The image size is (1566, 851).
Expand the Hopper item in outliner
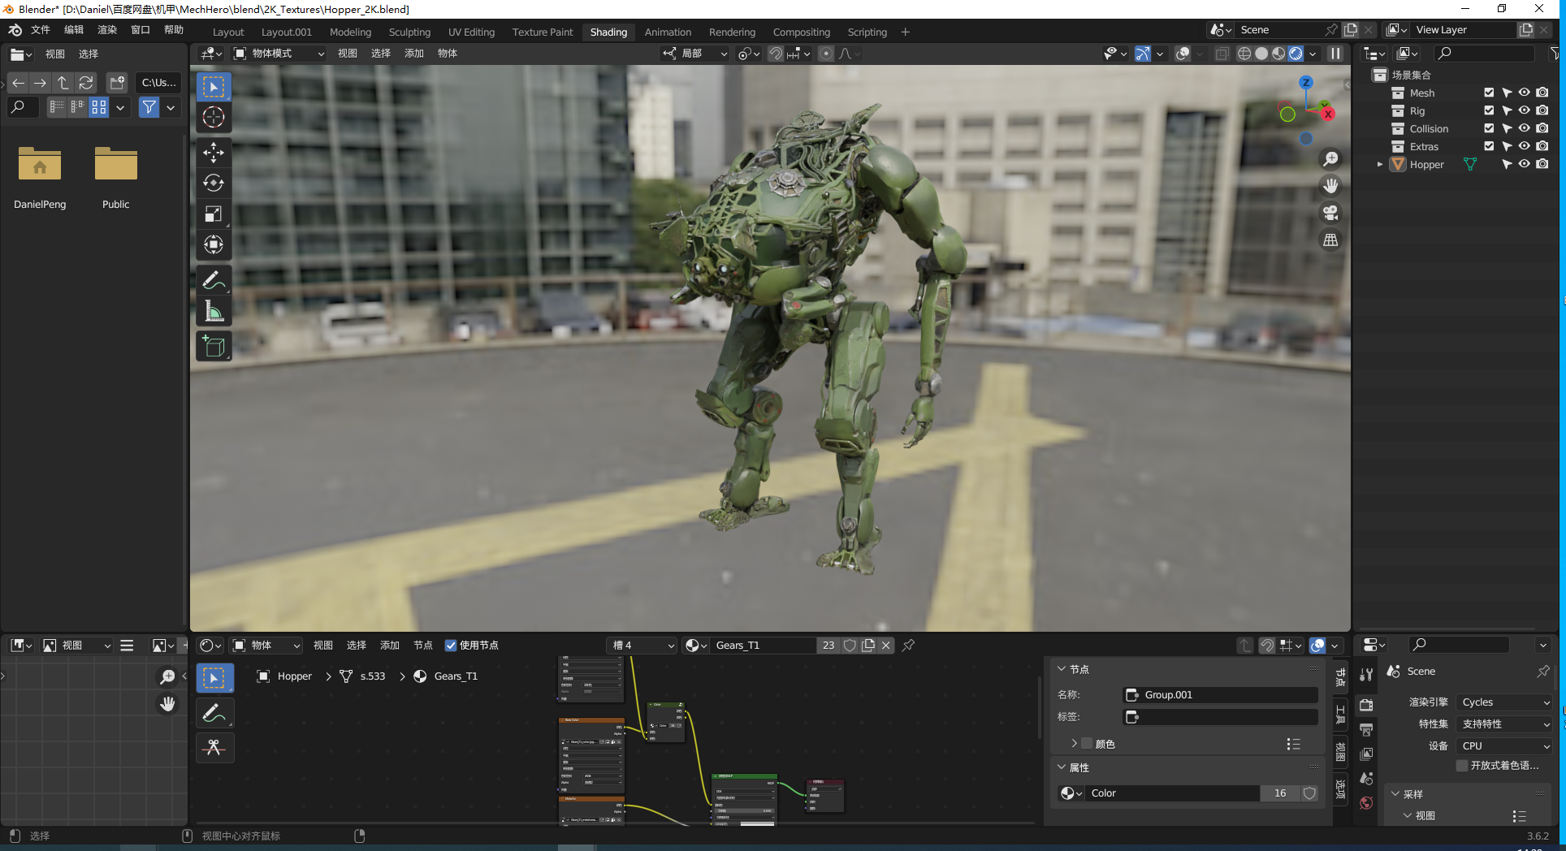pos(1379,164)
